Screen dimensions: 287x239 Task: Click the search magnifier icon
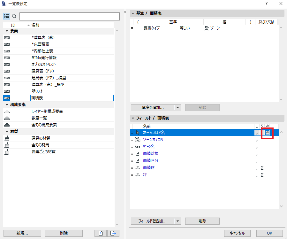pos(14,16)
